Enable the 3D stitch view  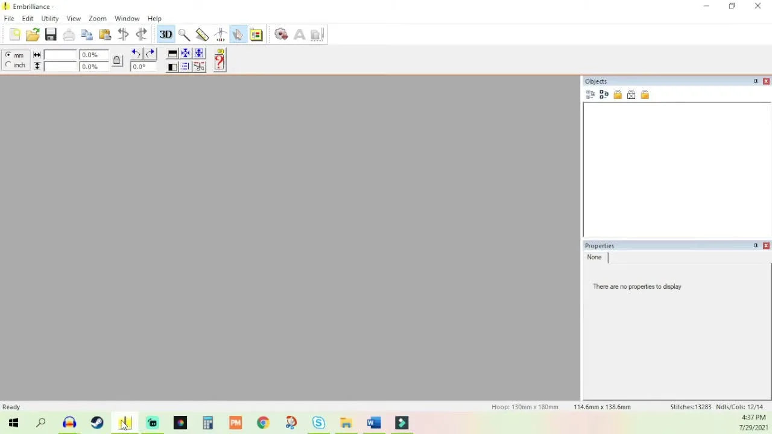[166, 34]
